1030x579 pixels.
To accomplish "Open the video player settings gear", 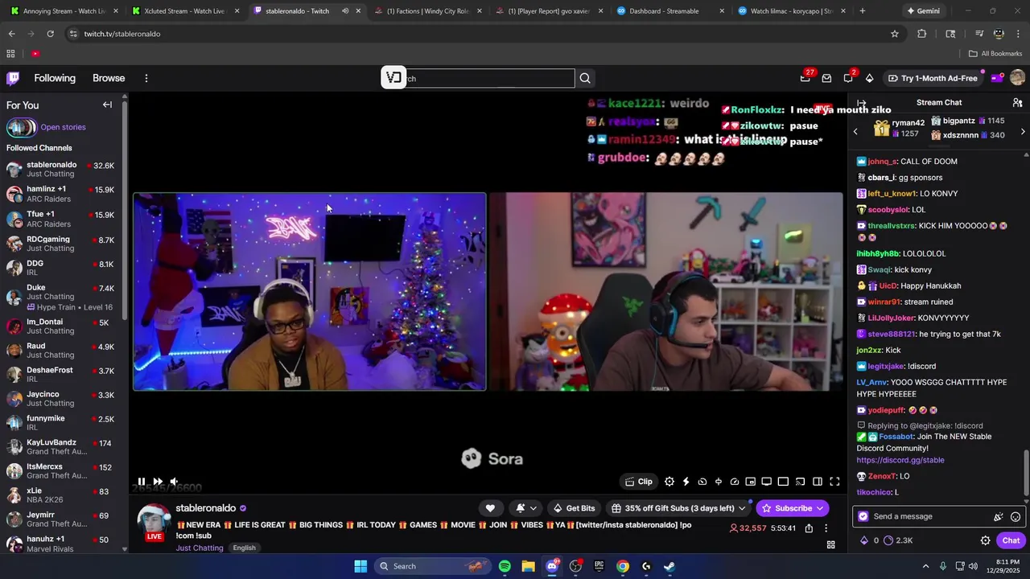I will pos(669,482).
